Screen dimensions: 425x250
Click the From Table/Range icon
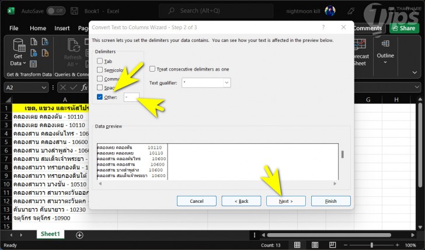(x=33, y=64)
